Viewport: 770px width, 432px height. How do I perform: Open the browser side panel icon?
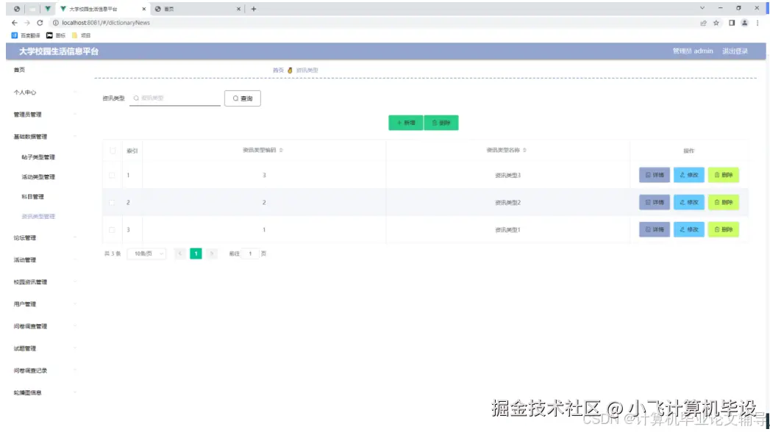[732, 23]
